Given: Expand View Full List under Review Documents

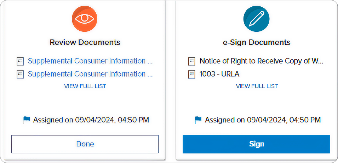Looking at the screenshot, I should (x=85, y=86).
